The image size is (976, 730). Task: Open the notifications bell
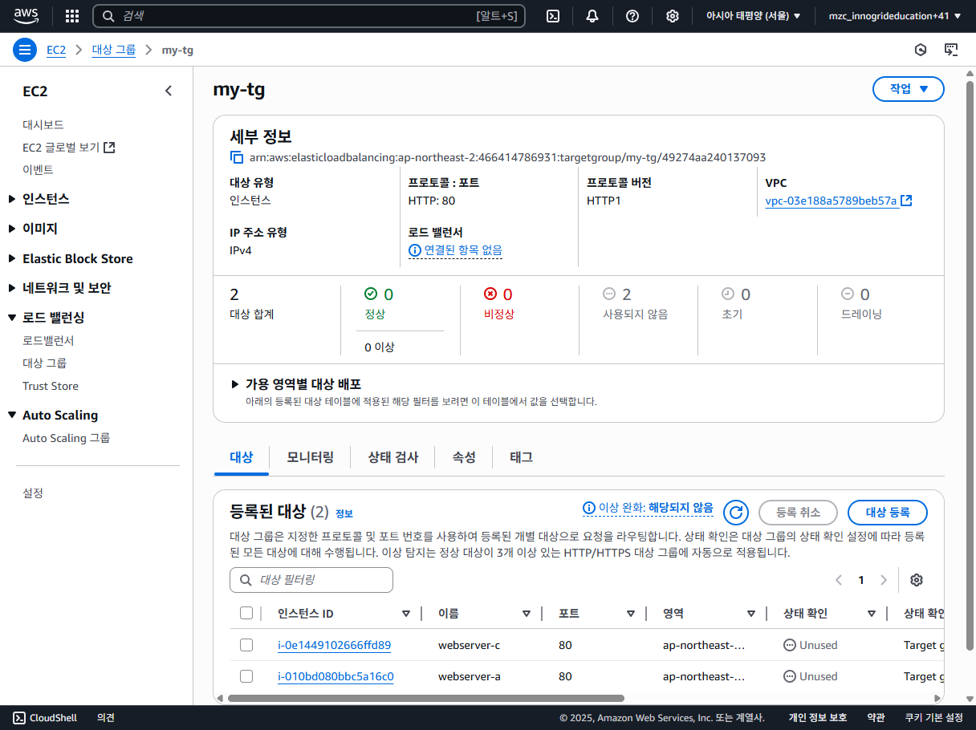click(592, 16)
